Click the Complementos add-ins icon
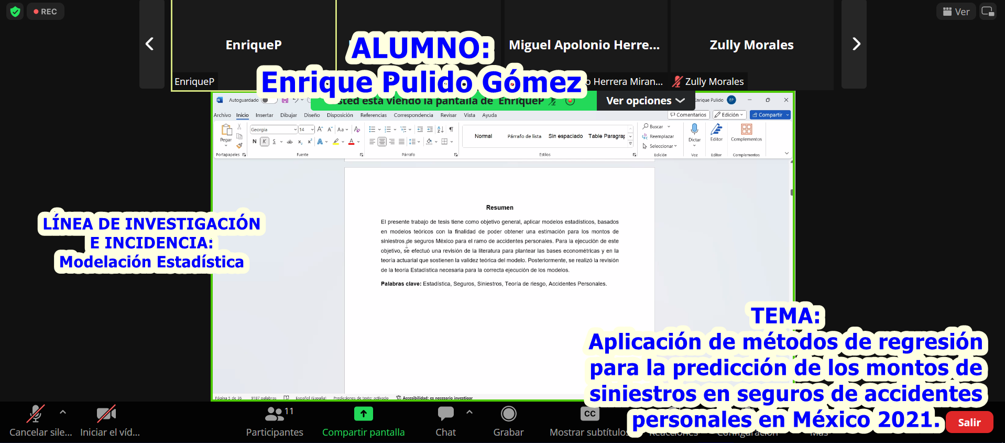This screenshot has width=1005, height=443. tap(746, 130)
